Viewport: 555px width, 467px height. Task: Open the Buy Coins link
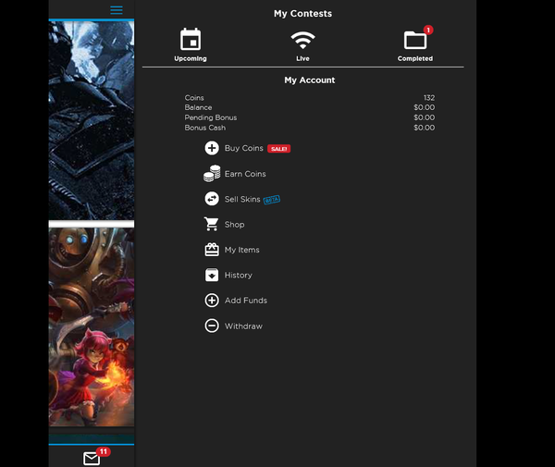click(x=244, y=148)
